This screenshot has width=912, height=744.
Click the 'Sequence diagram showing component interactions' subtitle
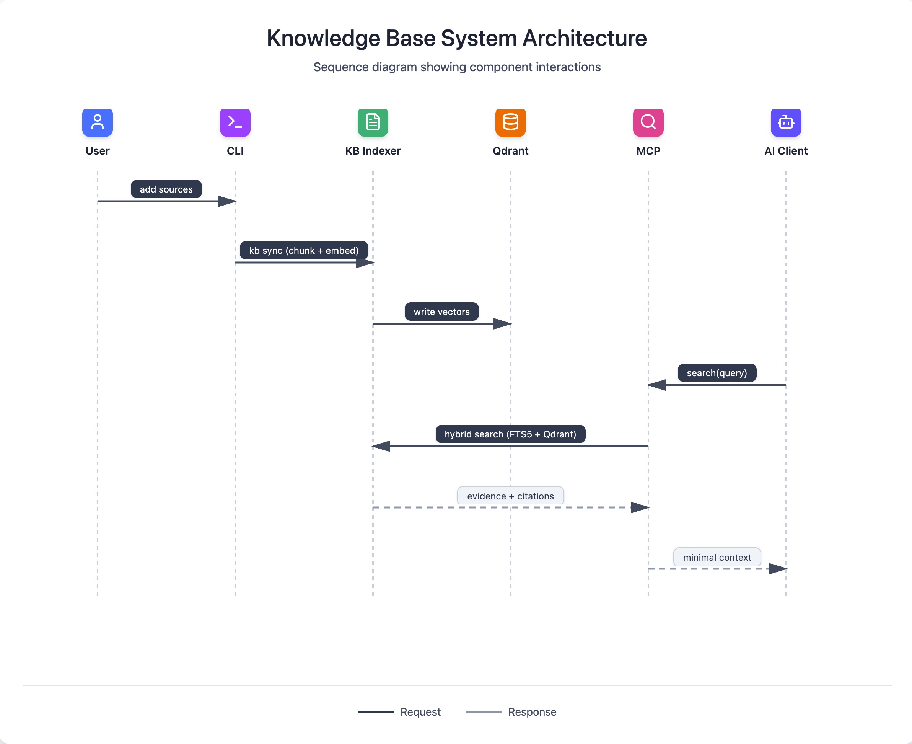(x=457, y=67)
